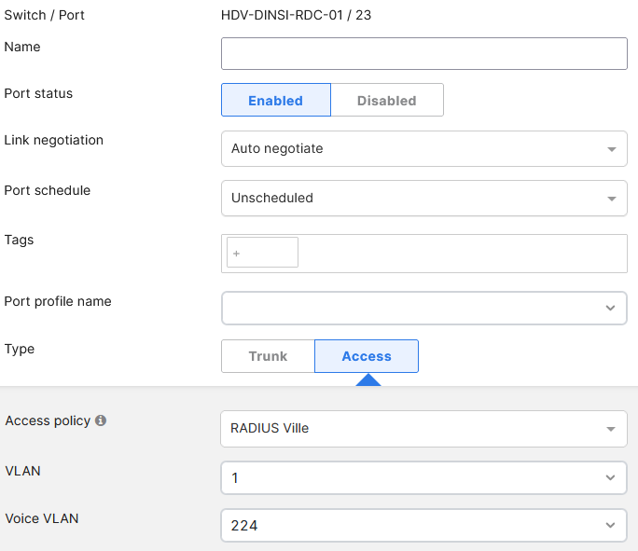638x551 pixels.
Task: Set port status to Enabled
Action: tap(276, 100)
